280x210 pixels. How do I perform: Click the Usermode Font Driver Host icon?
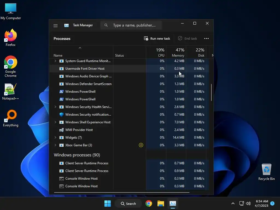62,69
